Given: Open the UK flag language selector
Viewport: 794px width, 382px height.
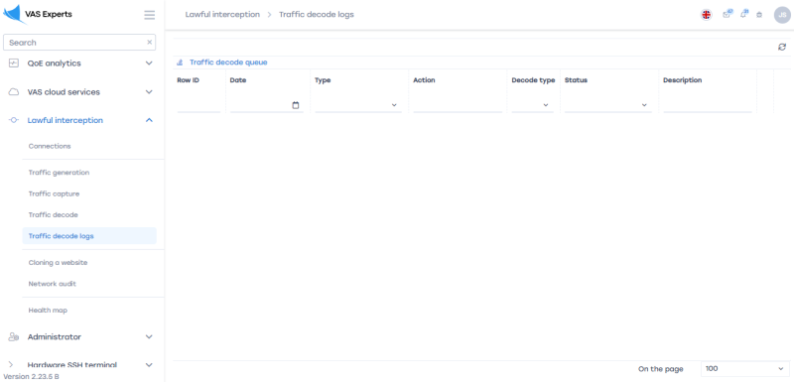Looking at the screenshot, I should [x=706, y=15].
